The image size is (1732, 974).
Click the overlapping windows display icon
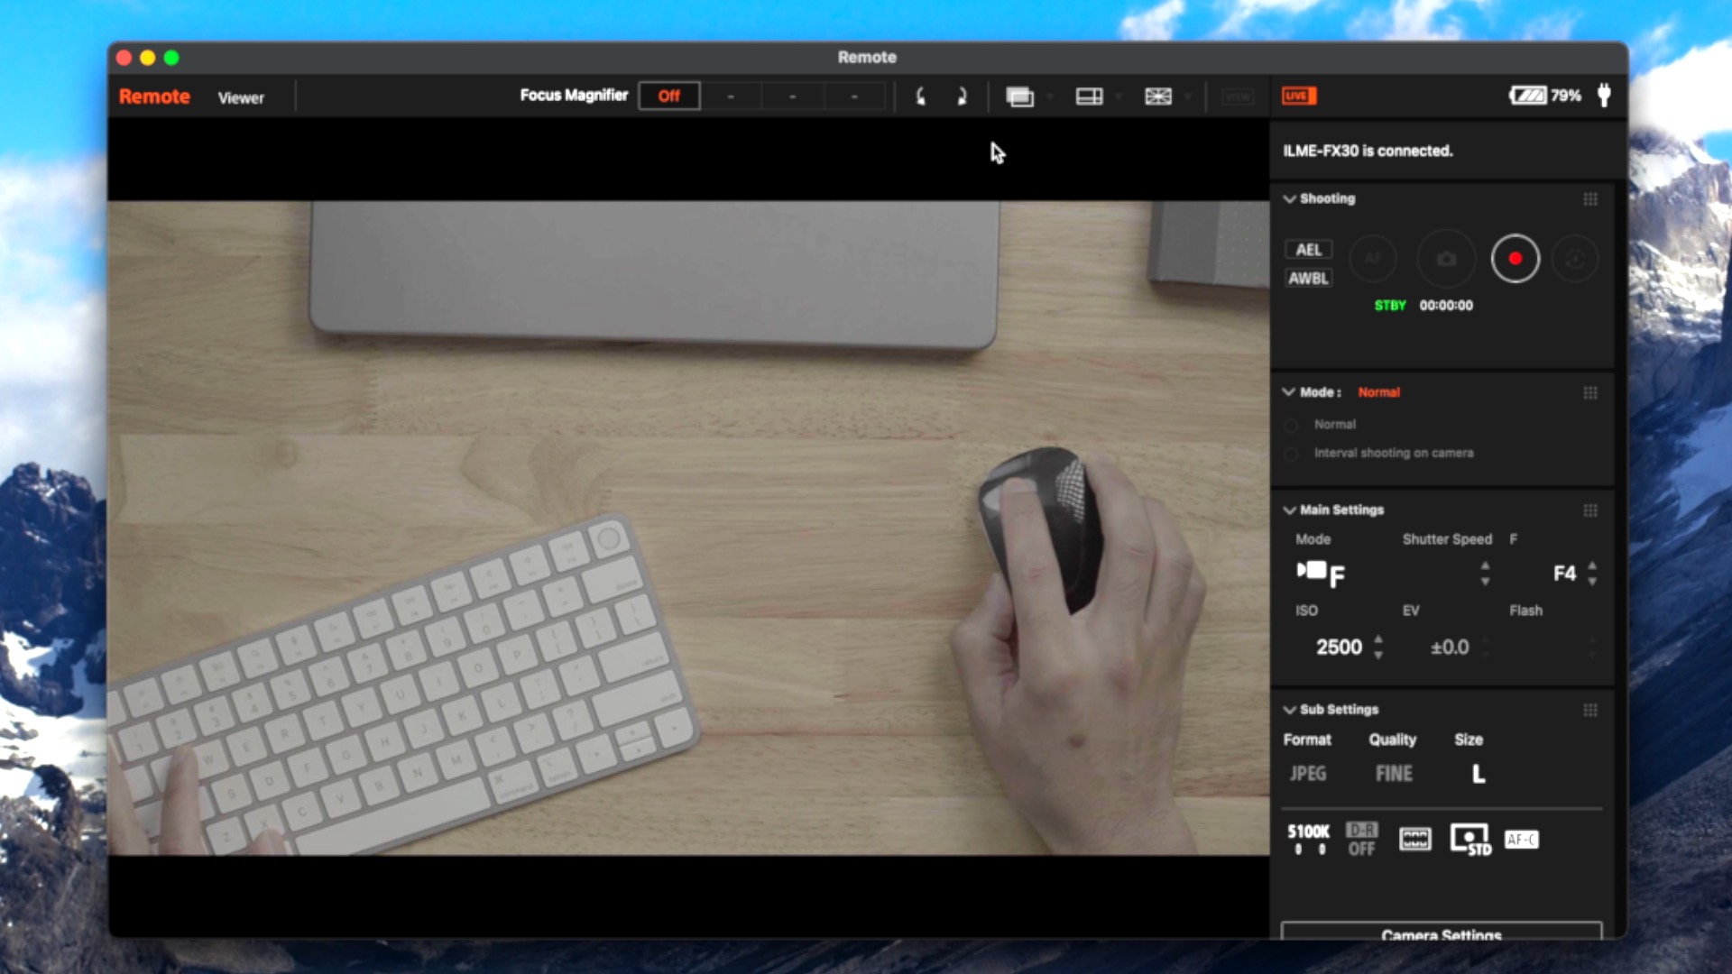tap(1020, 96)
